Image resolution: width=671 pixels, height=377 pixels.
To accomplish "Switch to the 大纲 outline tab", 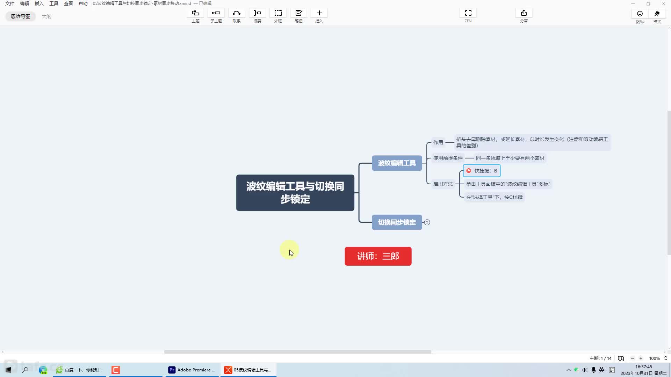I will pos(46,16).
